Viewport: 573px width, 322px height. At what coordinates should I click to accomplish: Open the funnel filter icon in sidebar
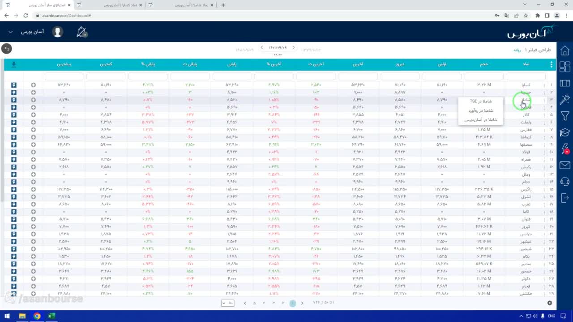pyautogui.click(x=565, y=116)
